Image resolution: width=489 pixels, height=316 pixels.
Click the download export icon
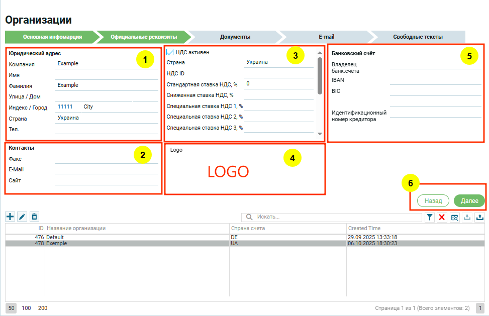pyautogui.click(x=467, y=217)
